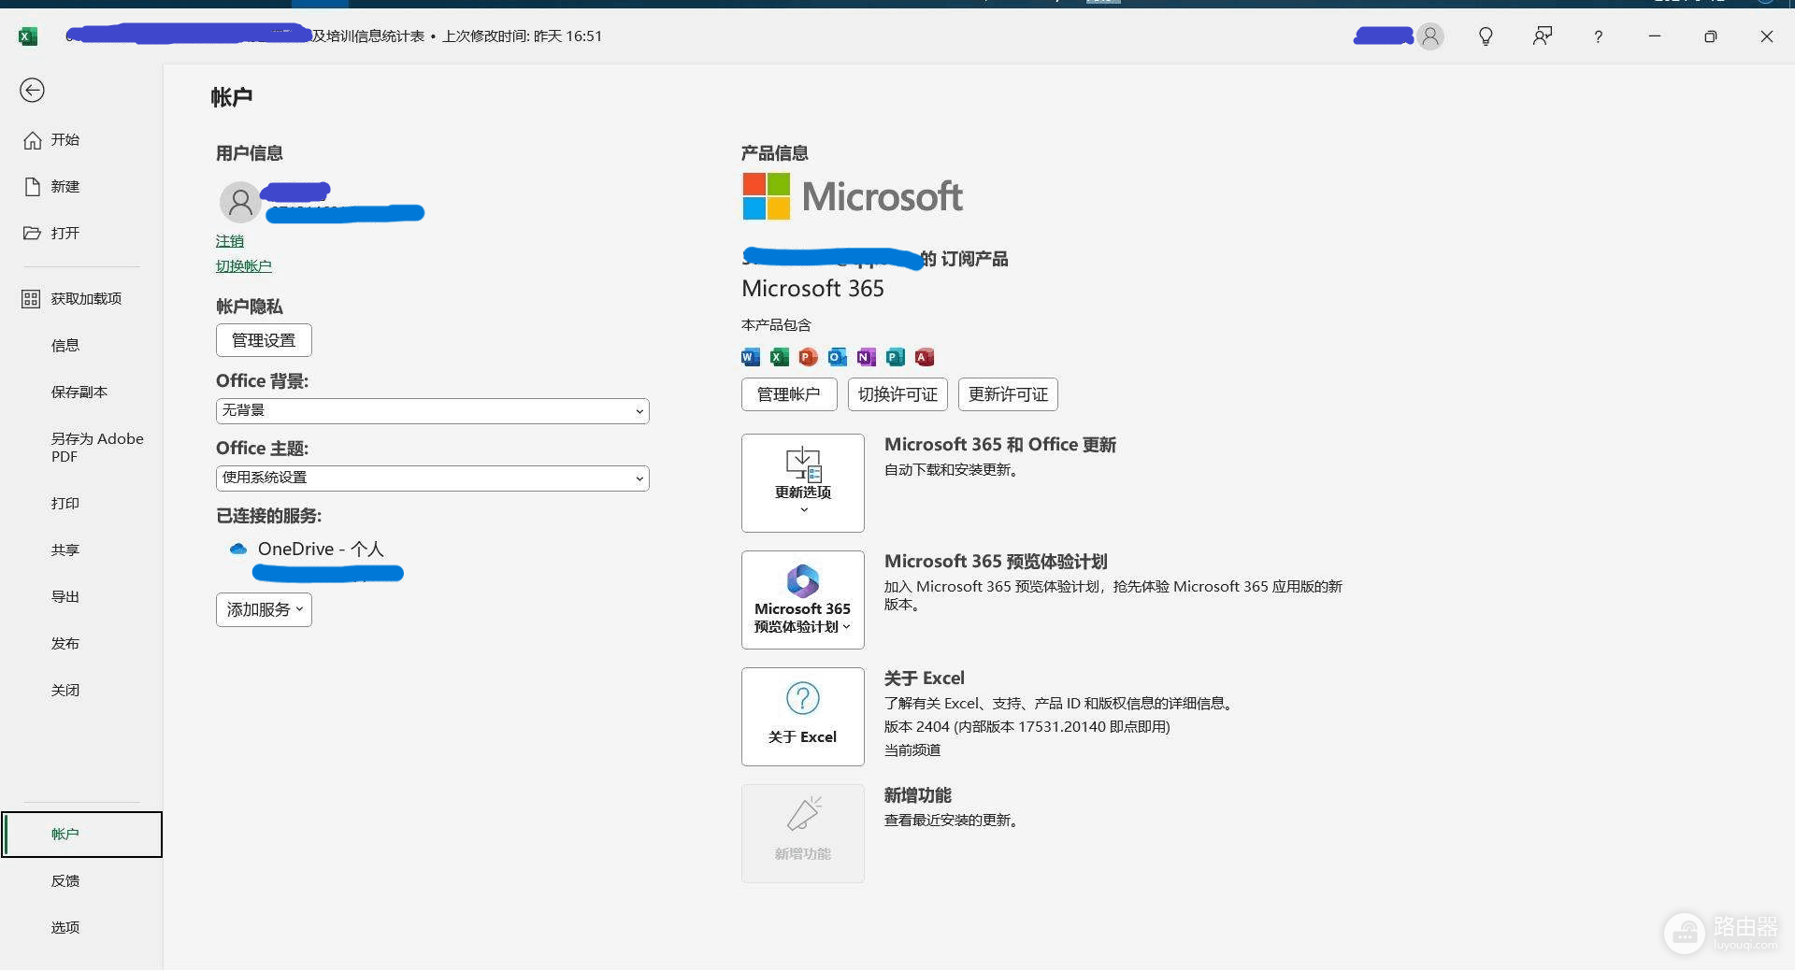The image size is (1795, 971).
Task: Click the feedback person icon in title bar
Action: (1543, 36)
